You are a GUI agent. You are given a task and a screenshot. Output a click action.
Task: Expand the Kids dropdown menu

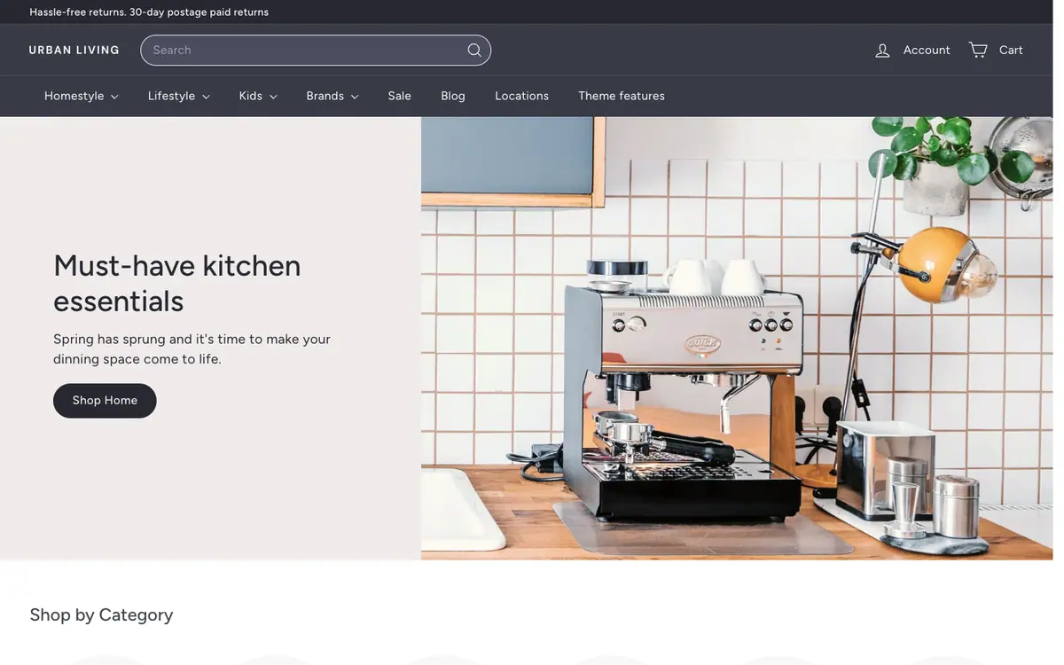tap(258, 96)
